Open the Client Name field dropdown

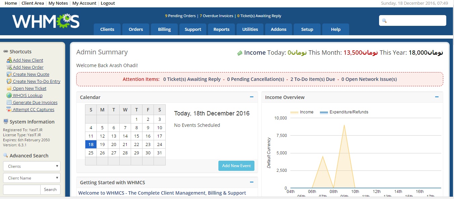click(x=32, y=178)
